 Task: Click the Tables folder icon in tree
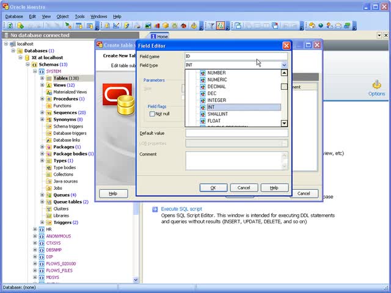[x=49, y=78]
